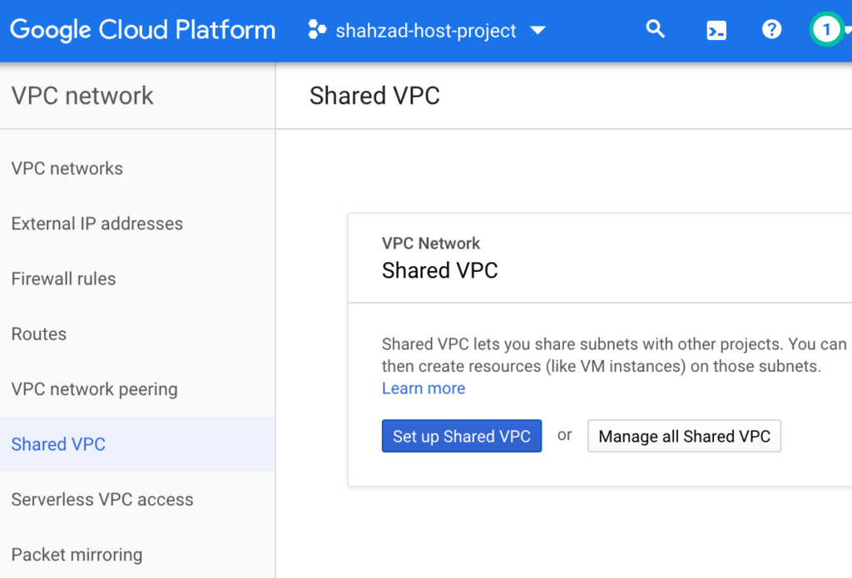Expand the shahzad-host-project dropdown arrow
Screen dimensions: 852x578
(537, 31)
